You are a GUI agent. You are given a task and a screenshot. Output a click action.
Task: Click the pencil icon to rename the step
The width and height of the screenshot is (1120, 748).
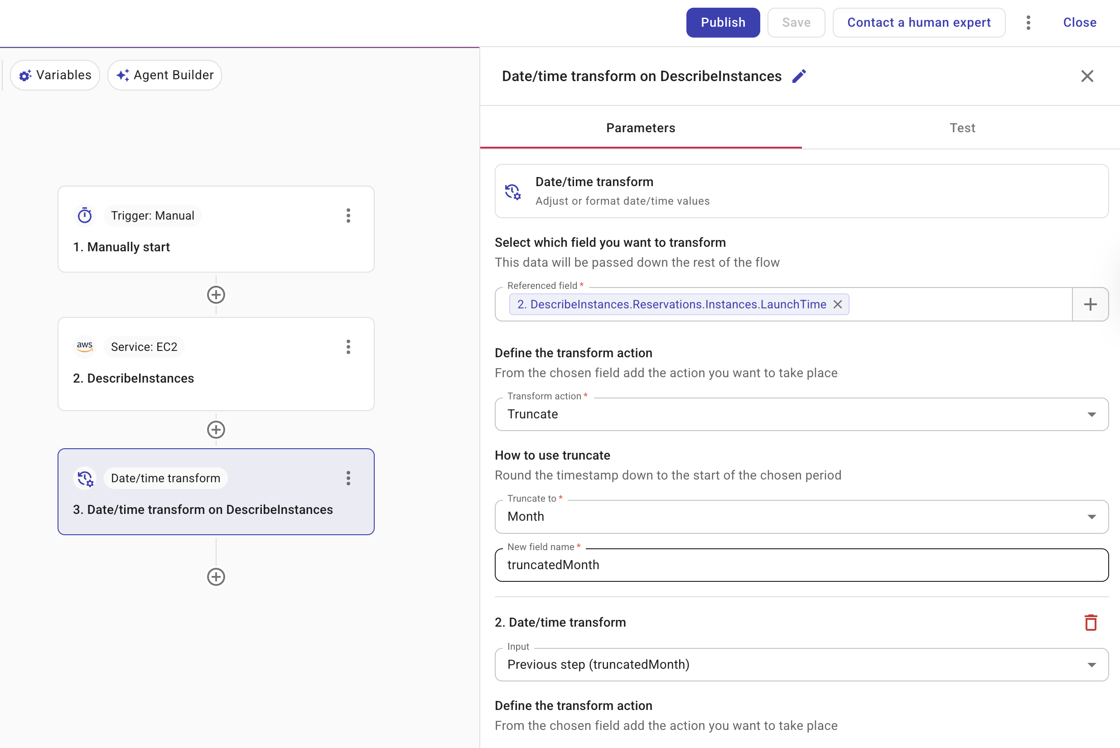click(799, 77)
